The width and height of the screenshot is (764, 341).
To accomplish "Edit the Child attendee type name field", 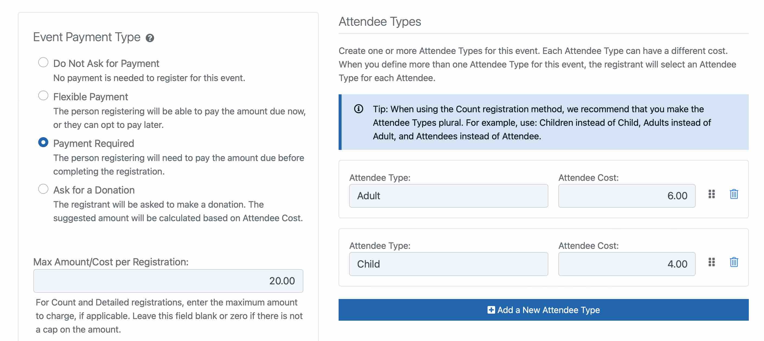I will pyautogui.click(x=448, y=264).
